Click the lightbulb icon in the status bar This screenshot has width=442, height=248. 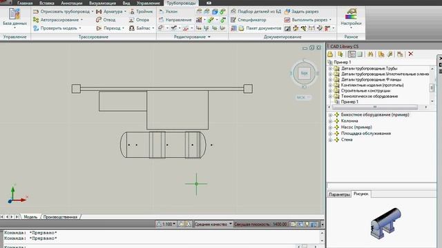coord(307,224)
